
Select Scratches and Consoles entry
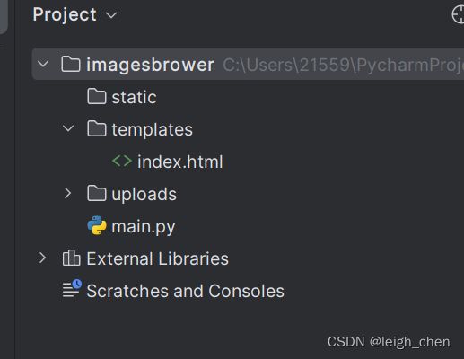(185, 291)
